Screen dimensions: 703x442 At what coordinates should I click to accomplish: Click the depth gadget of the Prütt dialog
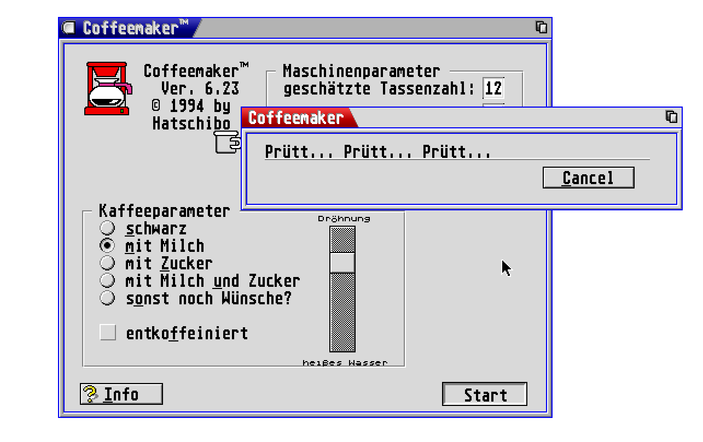672,116
